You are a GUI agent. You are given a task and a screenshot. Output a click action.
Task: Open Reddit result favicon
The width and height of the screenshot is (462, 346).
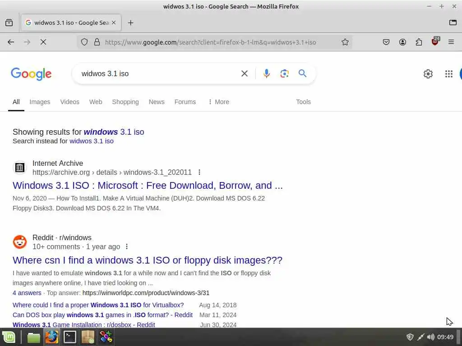pyautogui.click(x=20, y=242)
